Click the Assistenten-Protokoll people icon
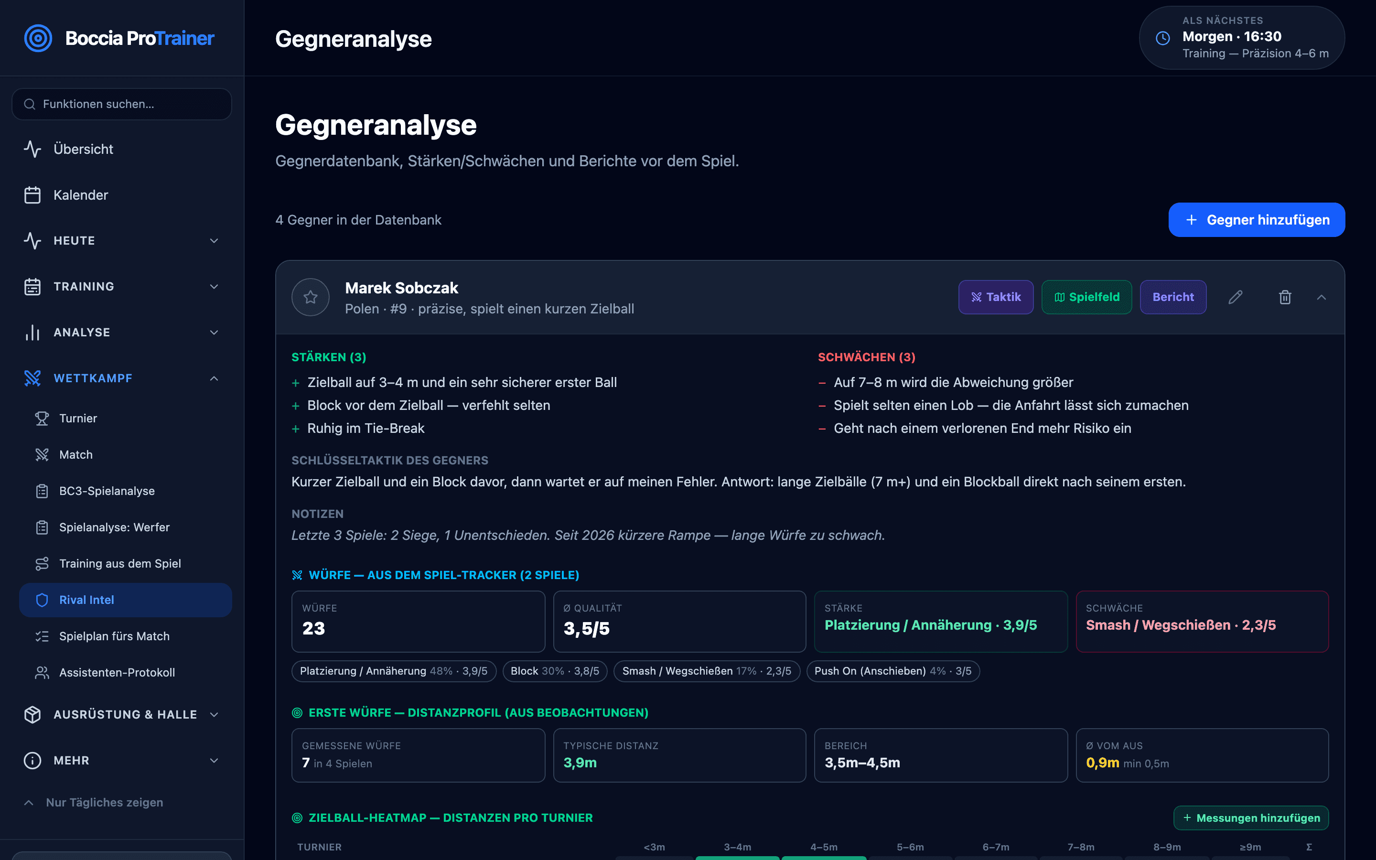The width and height of the screenshot is (1376, 860). click(x=42, y=672)
